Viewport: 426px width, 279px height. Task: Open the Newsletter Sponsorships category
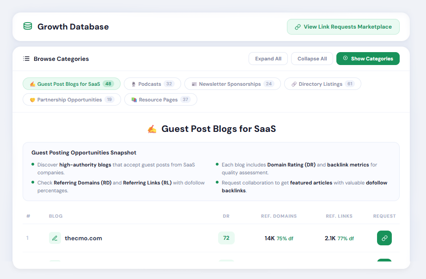pyautogui.click(x=232, y=84)
